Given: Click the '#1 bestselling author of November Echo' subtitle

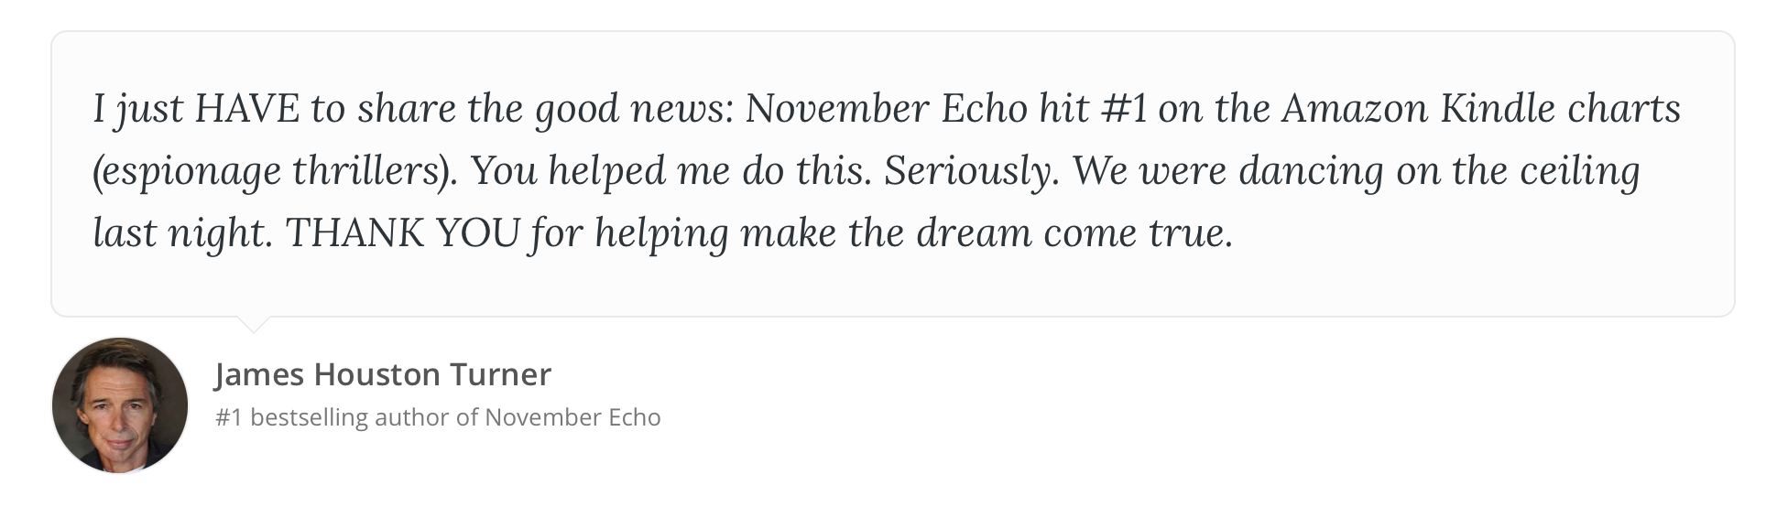Looking at the screenshot, I should (x=438, y=417).
